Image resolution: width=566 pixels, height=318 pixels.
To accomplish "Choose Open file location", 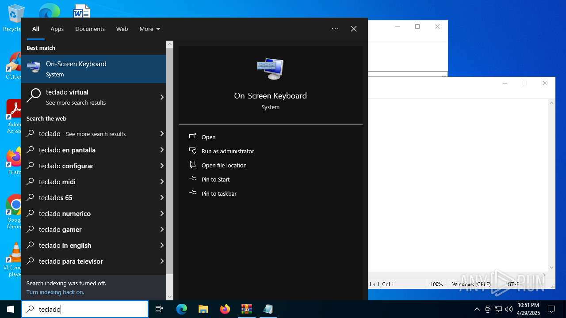I will tap(224, 165).
